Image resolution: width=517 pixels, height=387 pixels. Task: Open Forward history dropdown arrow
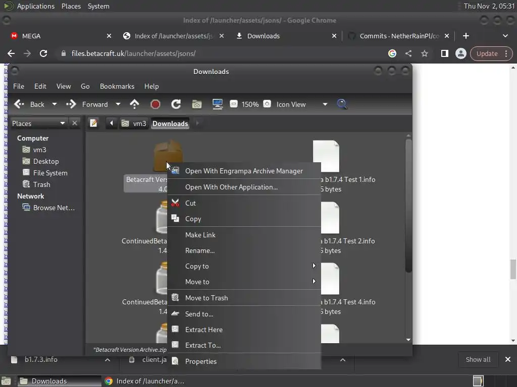point(118,104)
